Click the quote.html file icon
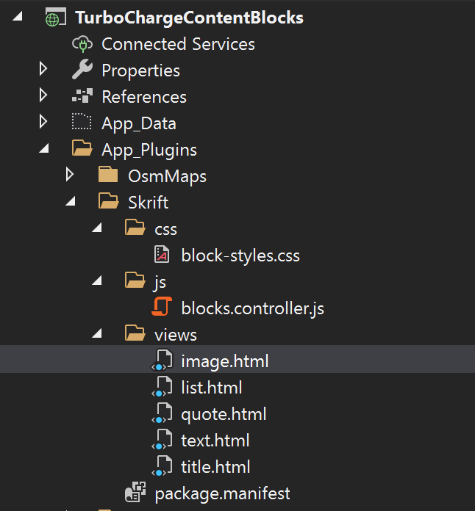This screenshot has height=511, width=475. click(x=162, y=413)
